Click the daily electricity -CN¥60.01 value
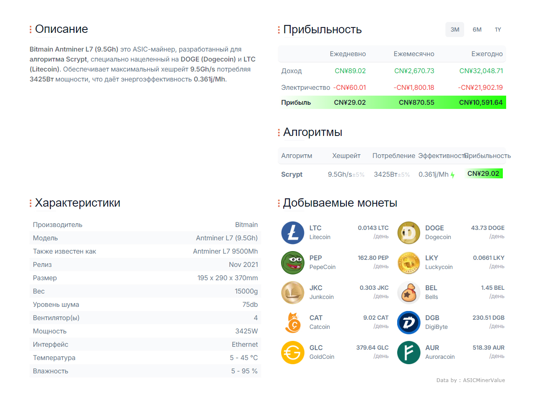This screenshot has height=417, width=539. pos(349,87)
